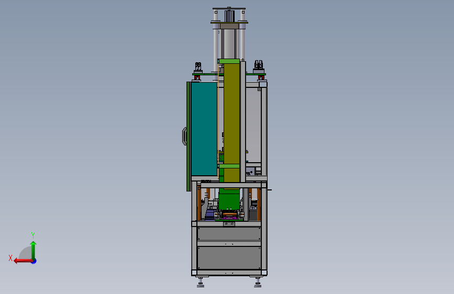This screenshot has width=454, height=294.
Task: Select the green block beneath the olive column
Action: click(x=229, y=198)
